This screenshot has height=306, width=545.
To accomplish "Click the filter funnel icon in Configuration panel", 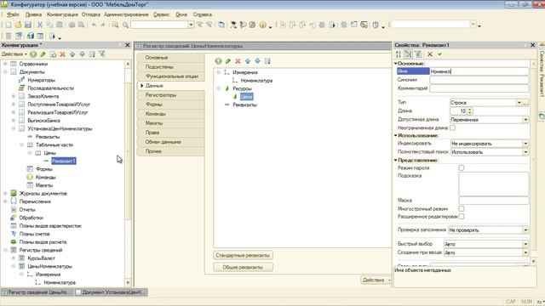I will (102, 54).
